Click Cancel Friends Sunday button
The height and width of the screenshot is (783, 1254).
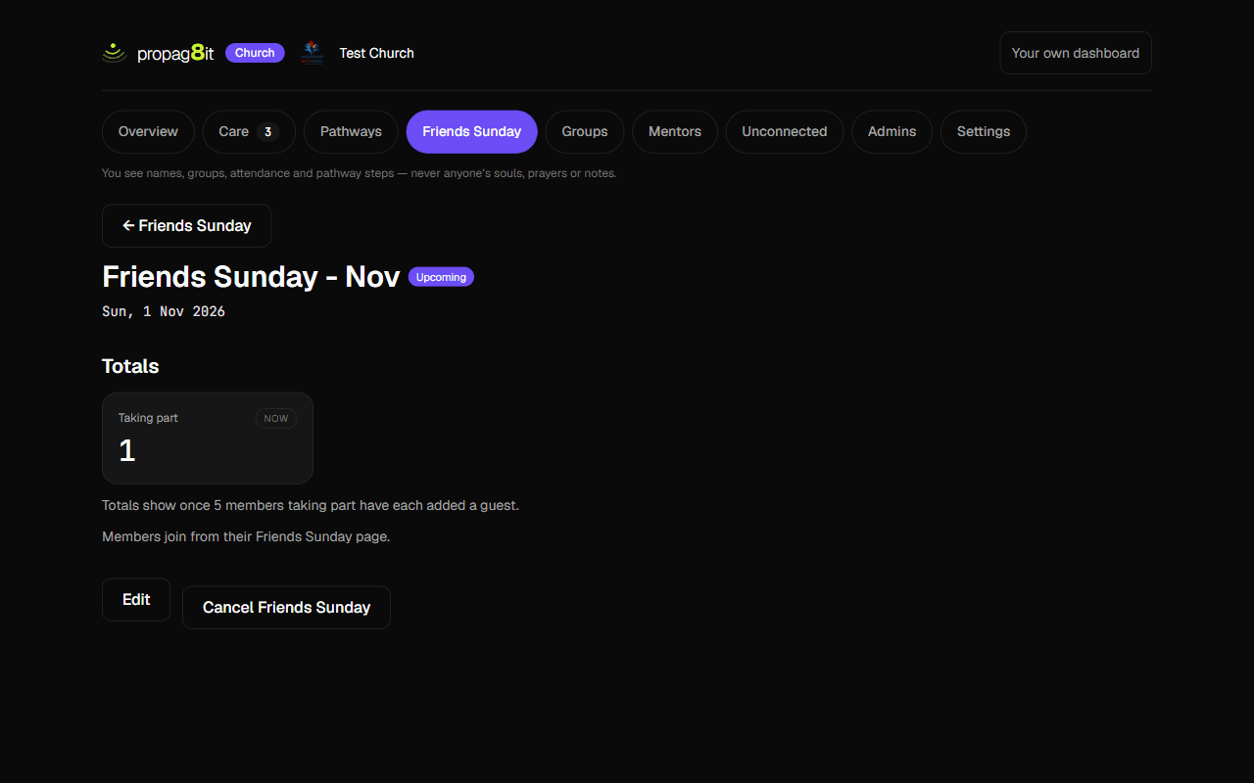coord(286,608)
